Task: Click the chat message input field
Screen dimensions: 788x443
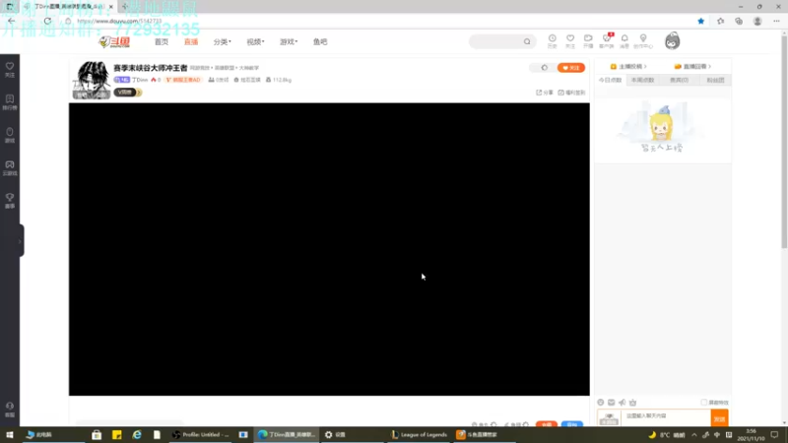Action: pyautogui.click(x=666, y=416)
